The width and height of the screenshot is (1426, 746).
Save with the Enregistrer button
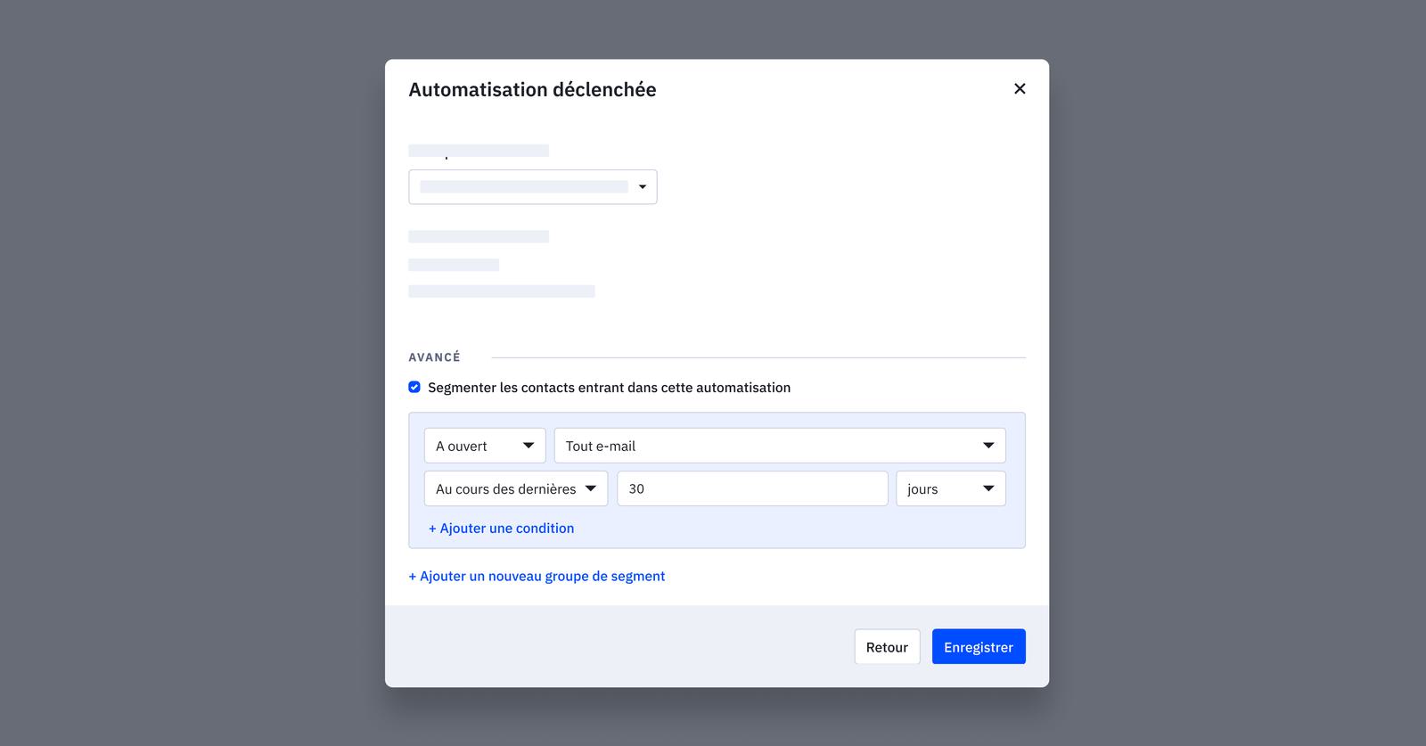point(978,647)
